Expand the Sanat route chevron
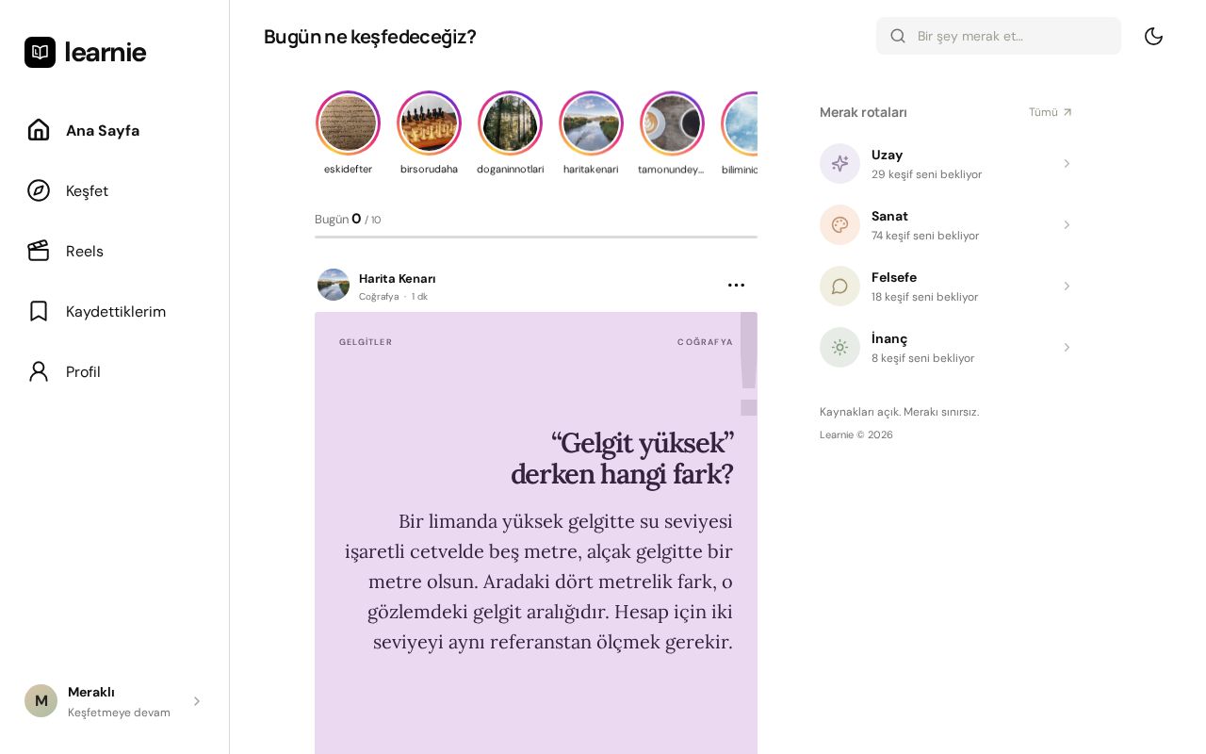The height and width of the screenshot is (754, 1206). point(1067,225)
